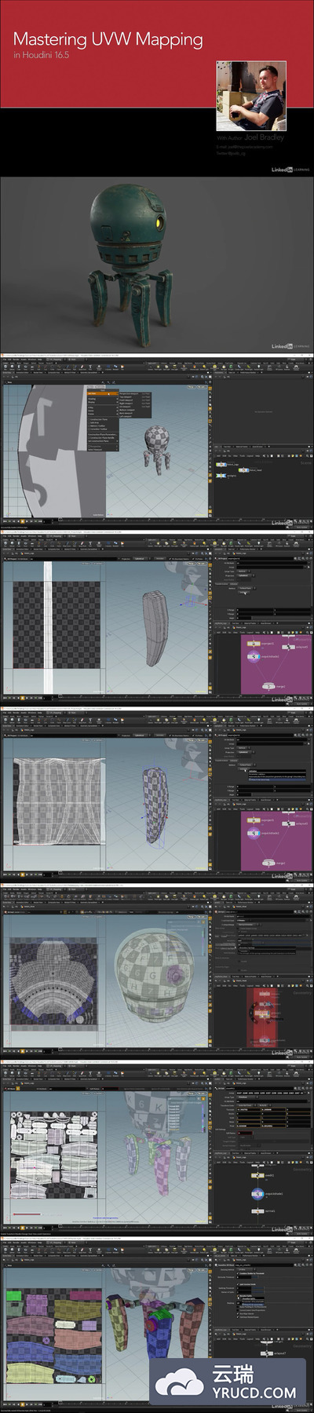The width and height of the screenshot is (314, 1413).
Task: Select the uvproject1 node in the grey-leg screenshot
Action: point(254,644)
